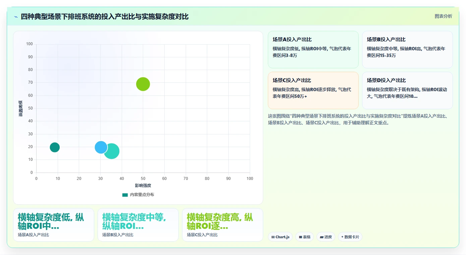
Task: Click the 年费区间50万+ text in 场景C card
Action: pyautogui.click(x=312, y=93)
